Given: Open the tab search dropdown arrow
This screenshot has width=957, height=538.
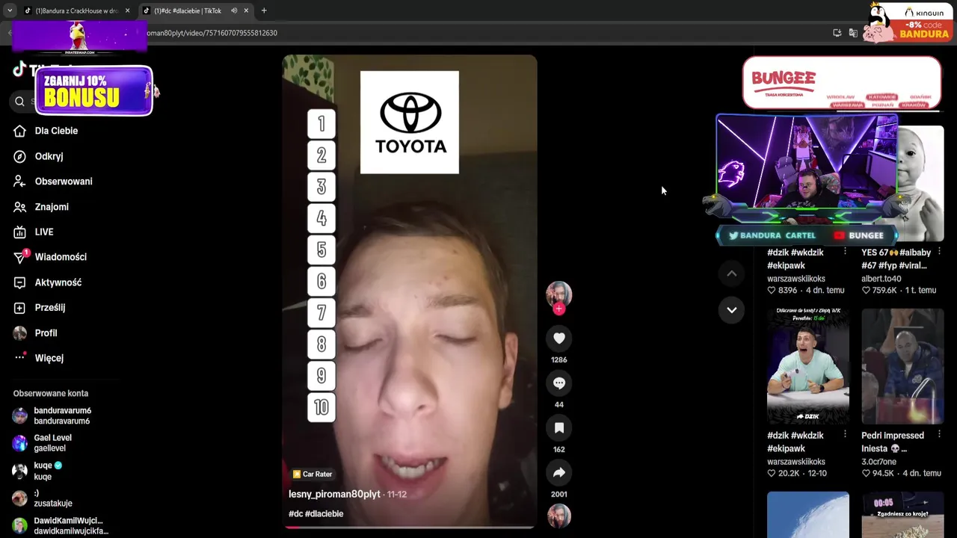Looking at the screenshot, I should (x=9, y=10).
